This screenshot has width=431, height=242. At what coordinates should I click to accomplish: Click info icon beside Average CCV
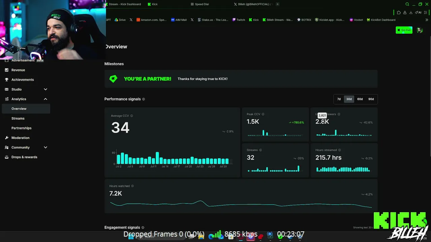(x=132, y=116)
